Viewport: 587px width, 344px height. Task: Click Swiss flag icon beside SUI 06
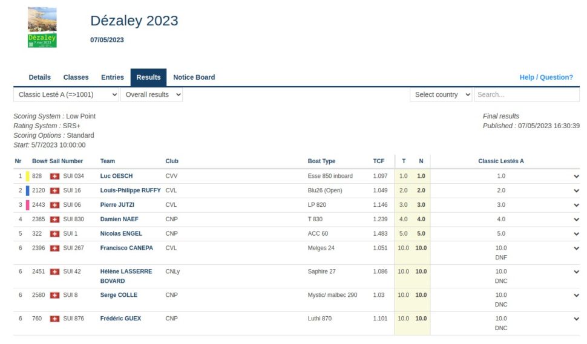(x=55, y=205)
